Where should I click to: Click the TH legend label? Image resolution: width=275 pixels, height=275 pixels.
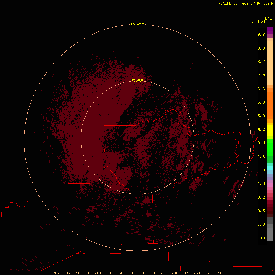click(x=262, y=238)
